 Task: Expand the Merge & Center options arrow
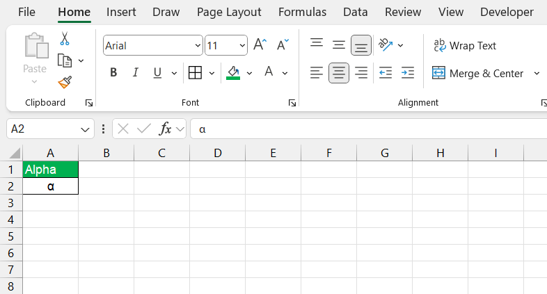tap(537, 73)
